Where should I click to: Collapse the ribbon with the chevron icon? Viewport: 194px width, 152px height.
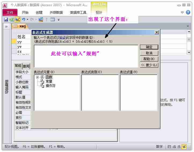point(182,12)
